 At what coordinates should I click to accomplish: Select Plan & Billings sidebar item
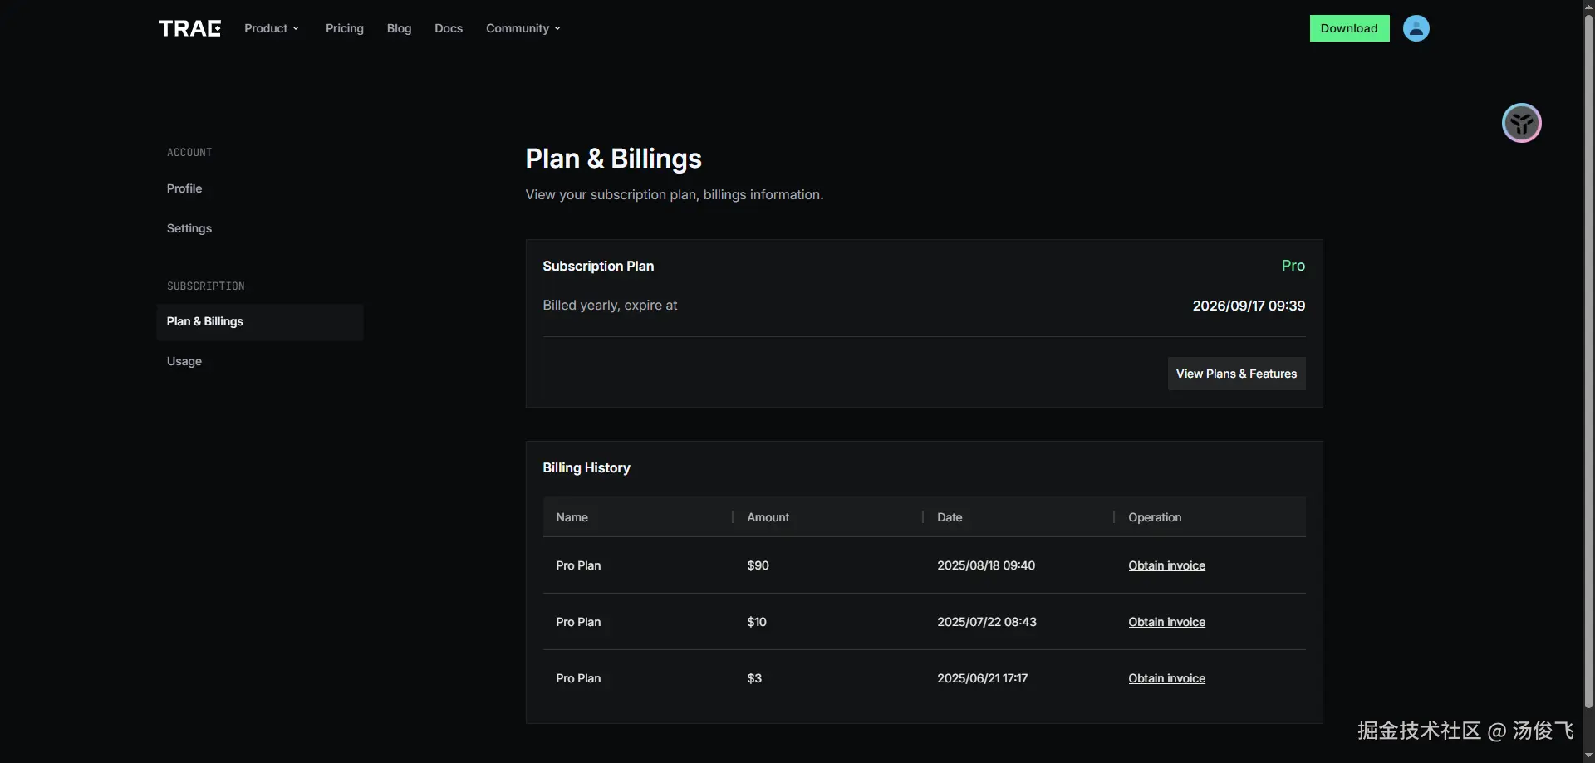(x=205, y=321)
